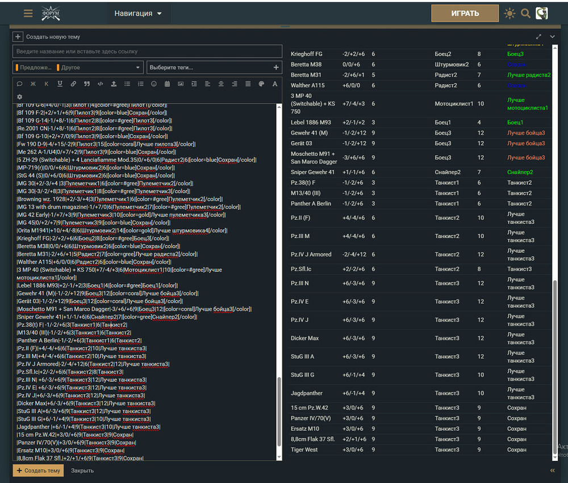Click the upload file icon
The image size is (568, 483).
click(x=114, y=84)
